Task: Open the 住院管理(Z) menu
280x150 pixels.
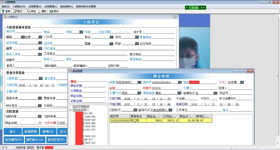Action: pos(35,6)
